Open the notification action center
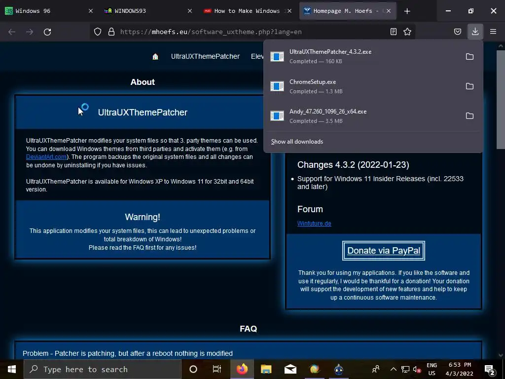 click(489, 369)
